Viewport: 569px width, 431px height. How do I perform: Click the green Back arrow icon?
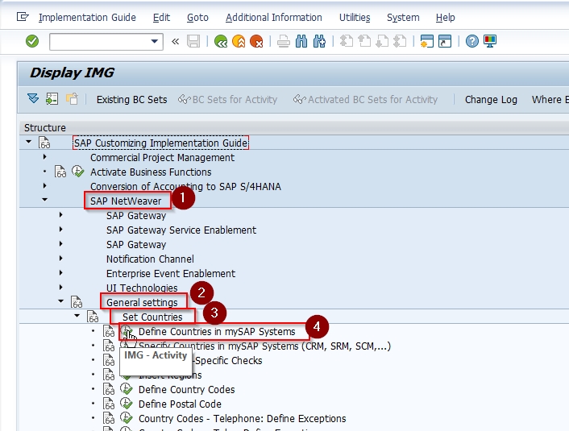221,42
